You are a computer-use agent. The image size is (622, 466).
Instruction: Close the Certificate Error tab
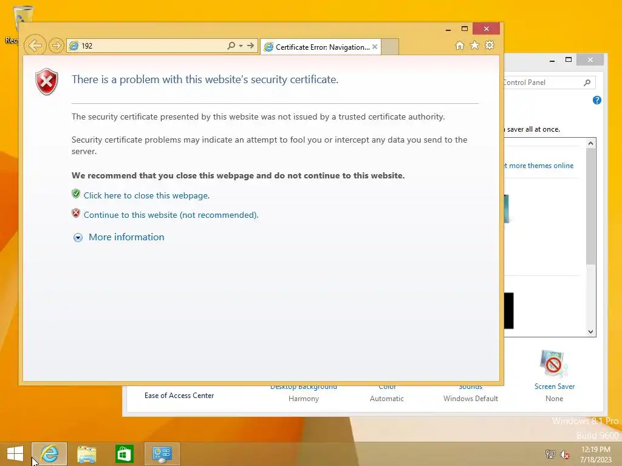point(374,47)
